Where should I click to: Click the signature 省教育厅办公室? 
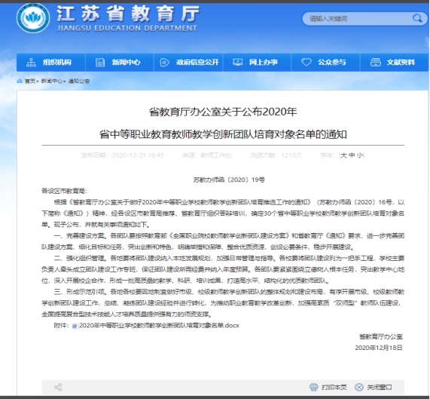(x=381, y=336)
